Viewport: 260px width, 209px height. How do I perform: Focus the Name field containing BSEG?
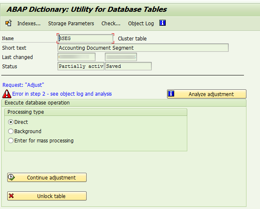tap(85, 38)
